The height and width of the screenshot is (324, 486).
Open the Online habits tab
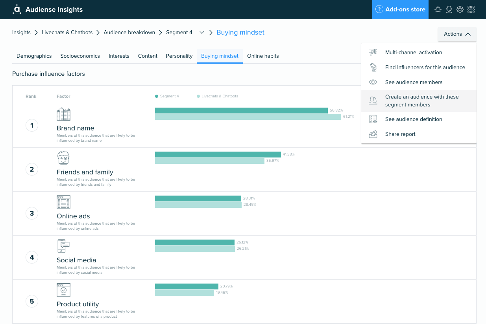[x=263, y=56]
